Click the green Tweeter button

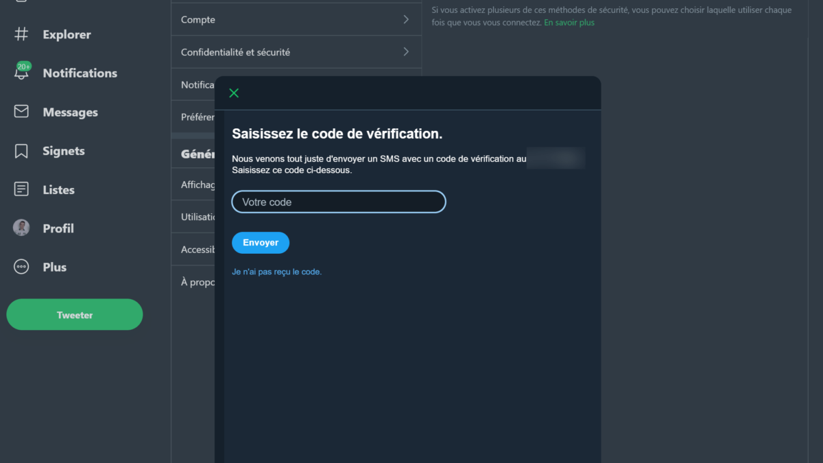click(x=75, y=315)
